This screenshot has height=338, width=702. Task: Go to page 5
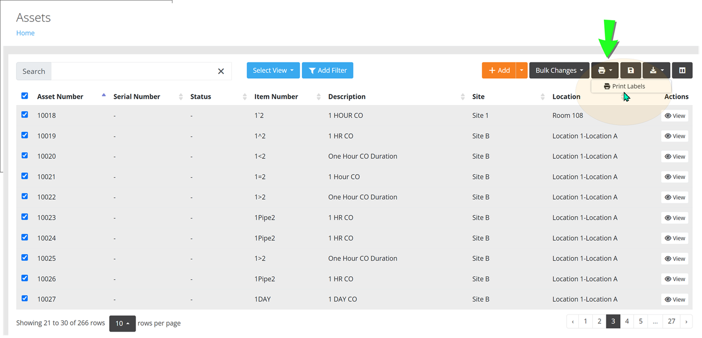(641, 321)
